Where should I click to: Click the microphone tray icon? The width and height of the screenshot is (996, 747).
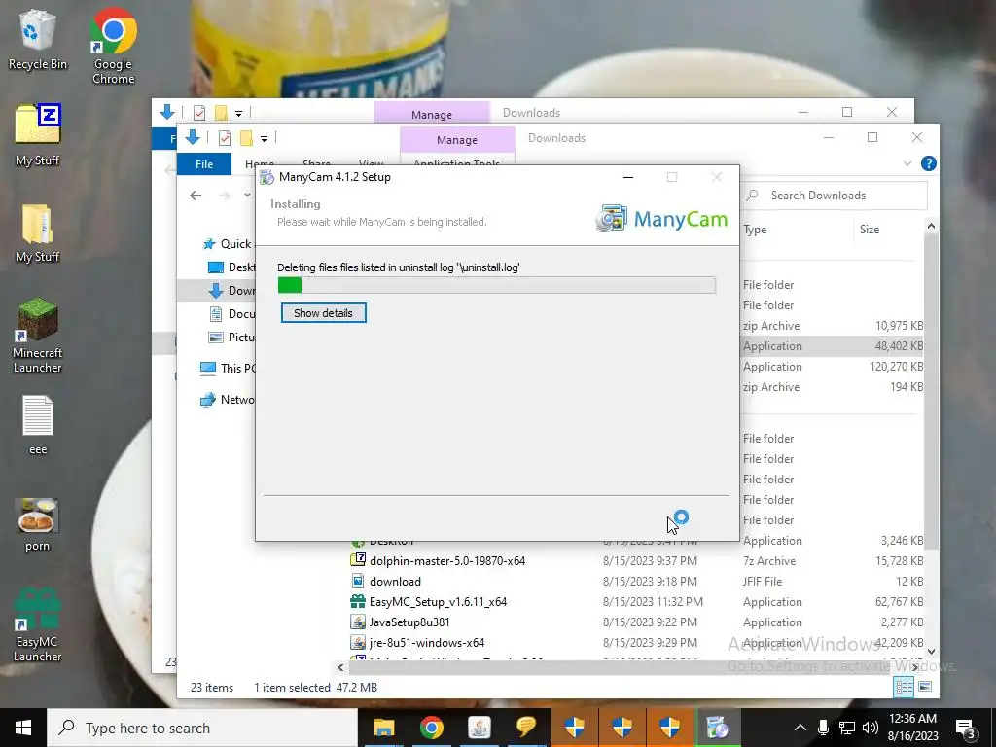pos(823,728)
